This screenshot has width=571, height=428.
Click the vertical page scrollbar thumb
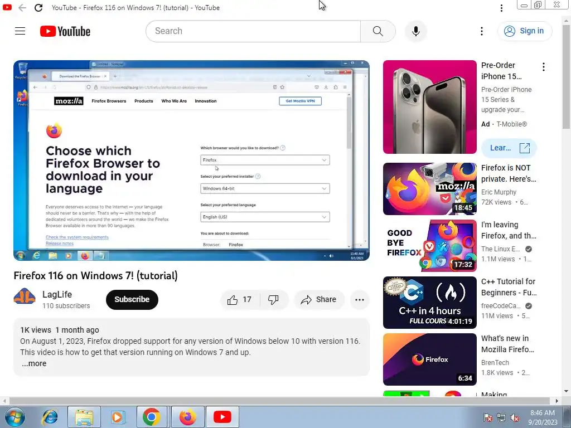point(566,77)
